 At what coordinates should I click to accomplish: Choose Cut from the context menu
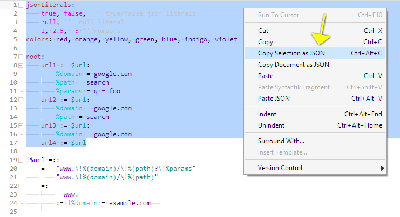click(263, 31)
